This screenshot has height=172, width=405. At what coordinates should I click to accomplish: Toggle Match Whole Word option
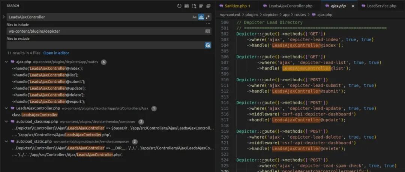click(x=201, y=17)
